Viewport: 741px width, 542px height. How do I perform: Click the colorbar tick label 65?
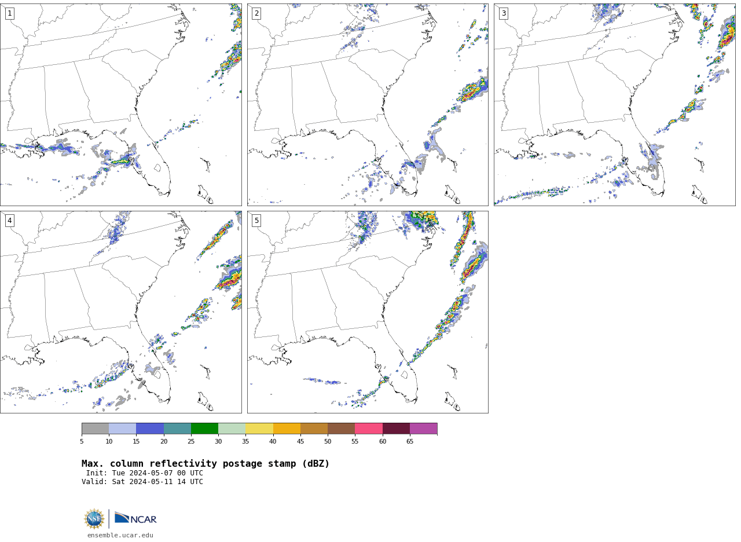click(x=410, y=441)
